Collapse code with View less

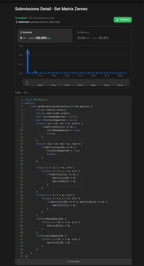tap(74, 261)
